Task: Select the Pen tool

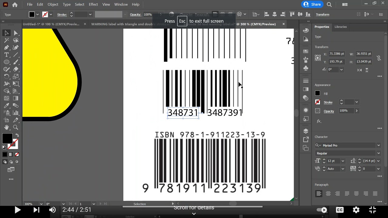Action: 6,47
